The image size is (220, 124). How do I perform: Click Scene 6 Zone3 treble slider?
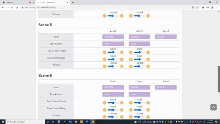140,103
